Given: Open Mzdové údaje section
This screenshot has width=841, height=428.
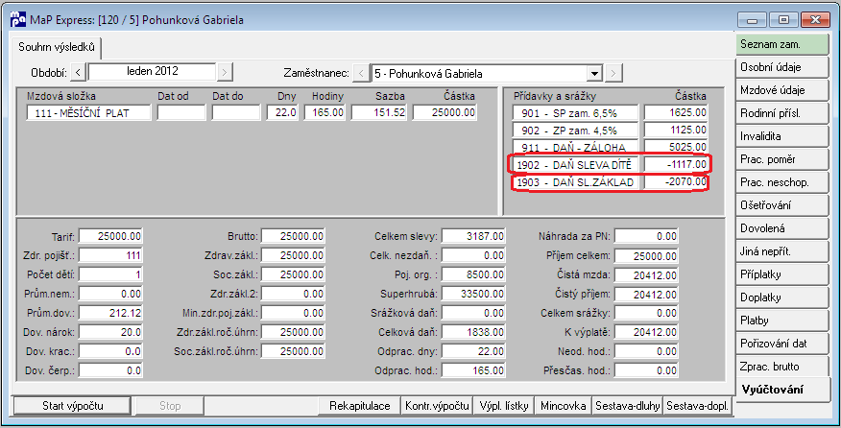Looking at the screenshot, I should pyautogui.click(x=782, y=90).
